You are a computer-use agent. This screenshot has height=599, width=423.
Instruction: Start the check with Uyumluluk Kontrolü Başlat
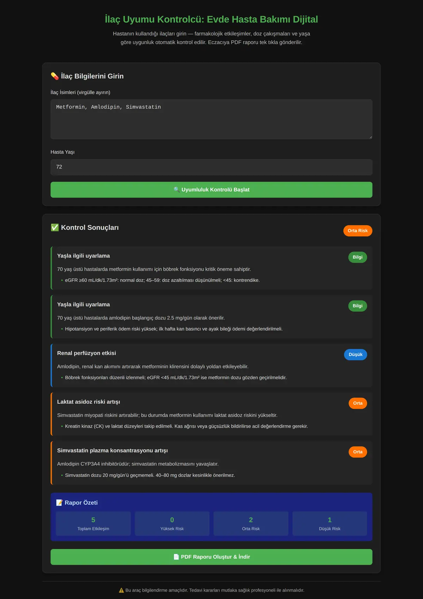coord(211,190)
